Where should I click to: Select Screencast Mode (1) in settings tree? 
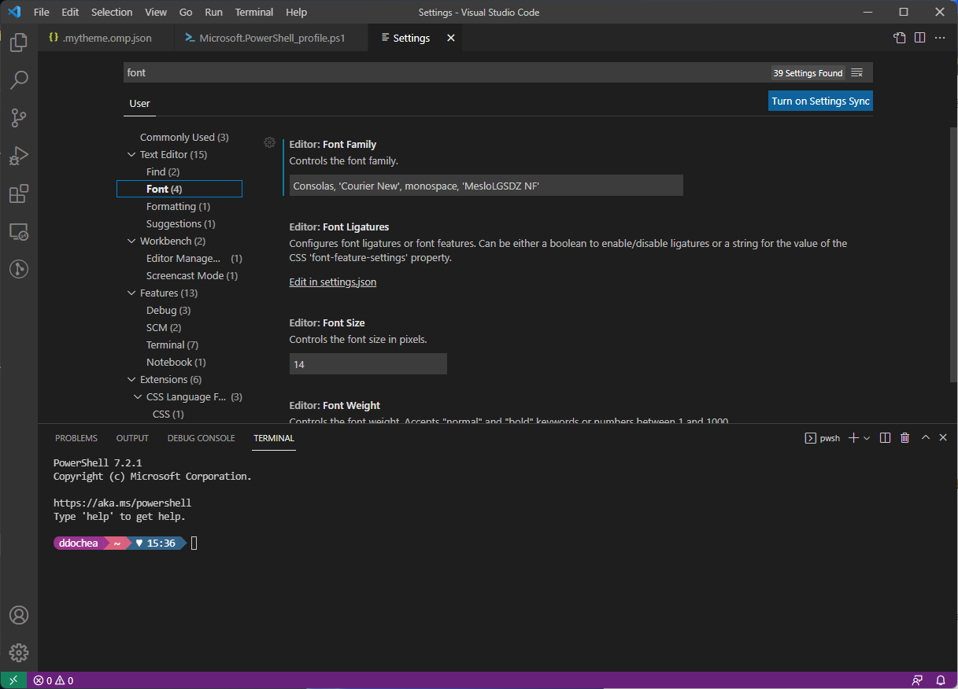(192, 276)
